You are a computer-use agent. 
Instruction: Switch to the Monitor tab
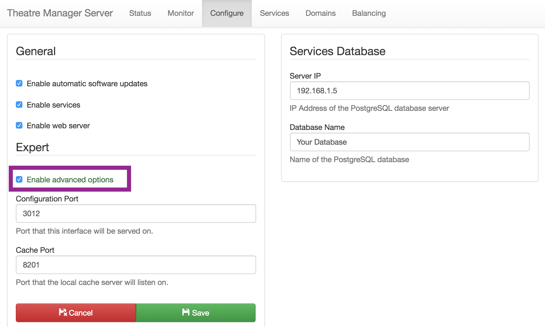(x=181, y=13)
